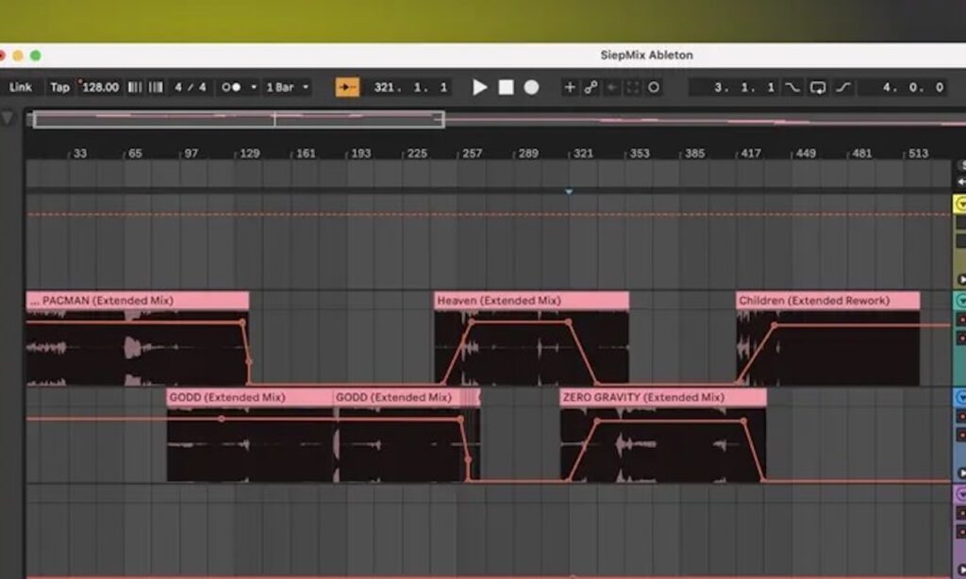
Task: Click the ZERO GRAVITY fade-in top breakpoint
Action: coord(597,422)
